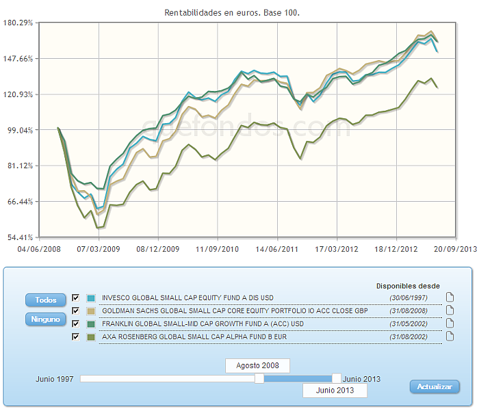
Task: Click the 'Disponibles desde' column header
Action: tap(408, 286)
